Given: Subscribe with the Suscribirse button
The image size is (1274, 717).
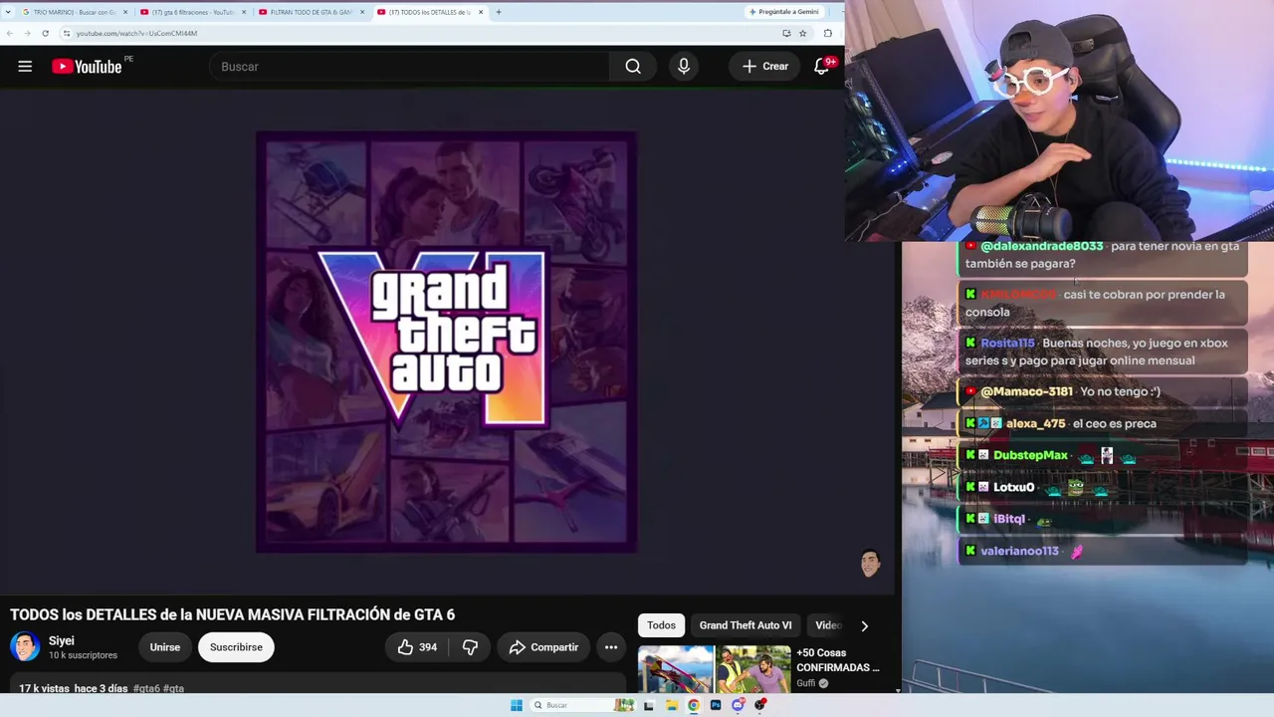Looking at the screenshot, I should (236, 647).
